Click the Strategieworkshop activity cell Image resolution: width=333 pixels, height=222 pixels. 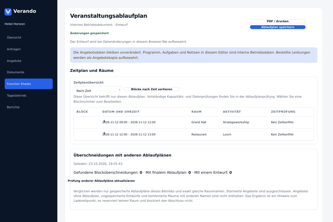(236, 122)
